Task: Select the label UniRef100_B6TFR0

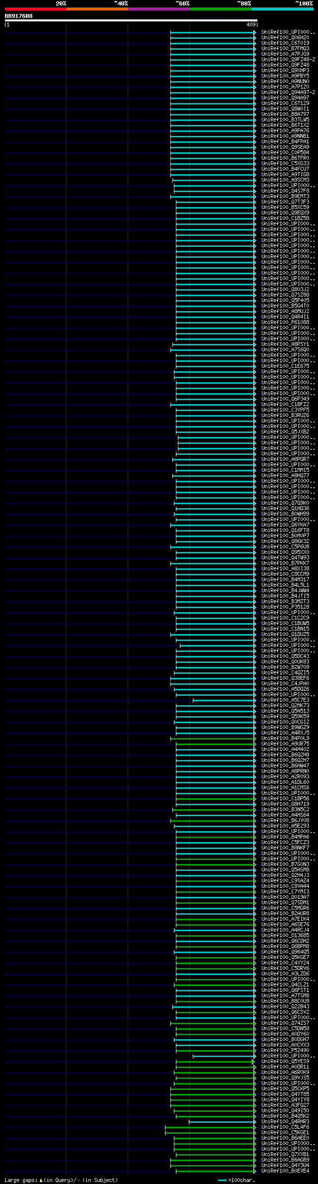Action: [x=285, y=158]
